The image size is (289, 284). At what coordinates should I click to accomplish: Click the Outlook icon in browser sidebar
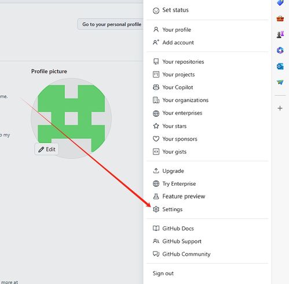click(280, 67)
